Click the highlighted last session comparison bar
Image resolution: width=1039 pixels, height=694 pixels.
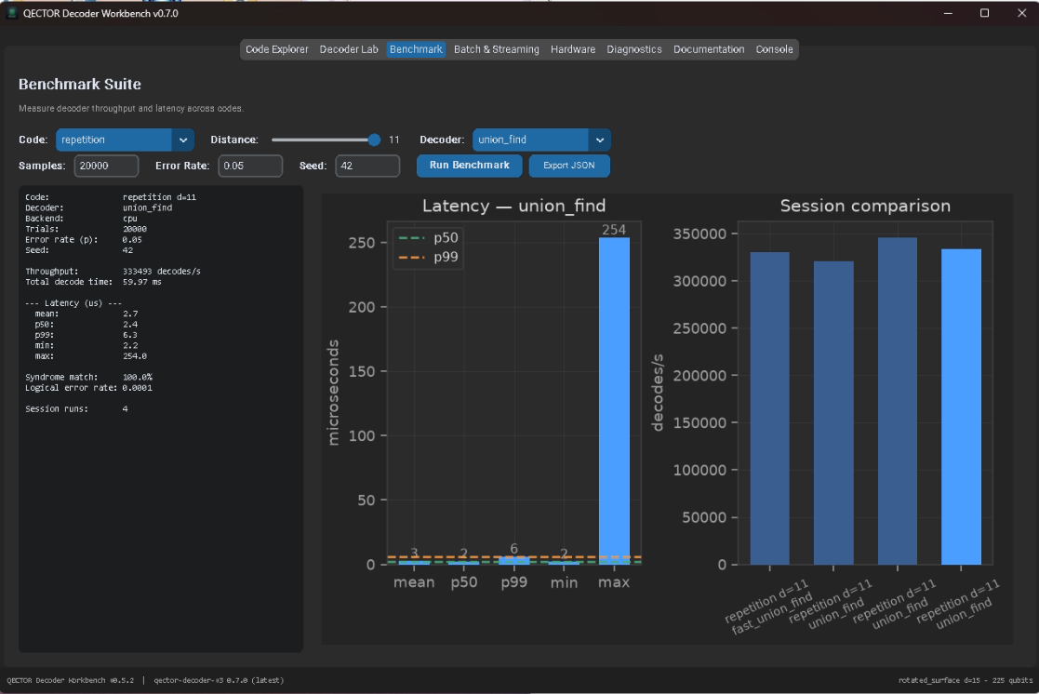961,407
